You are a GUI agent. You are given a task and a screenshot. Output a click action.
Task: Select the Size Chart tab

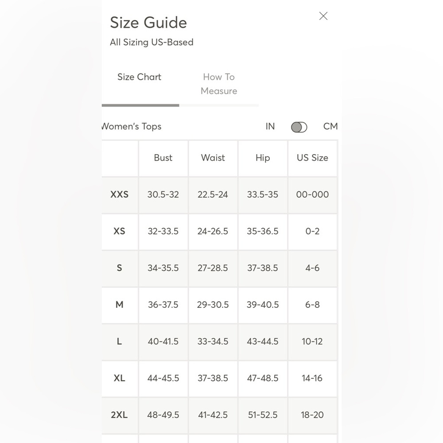[139, 77]
